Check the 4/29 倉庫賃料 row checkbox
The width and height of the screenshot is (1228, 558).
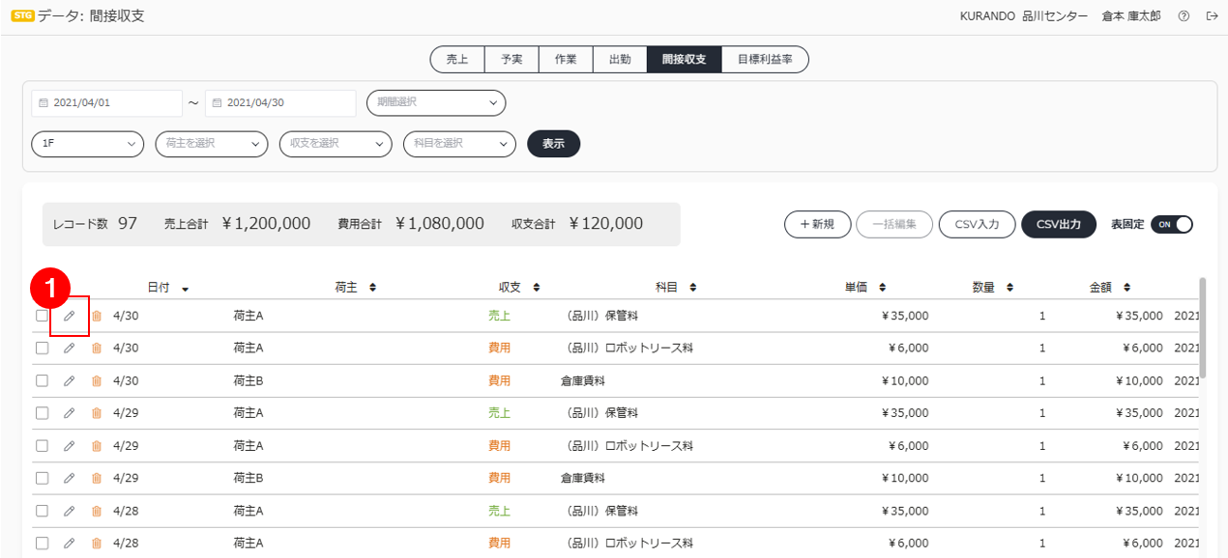tap(42, 478)
